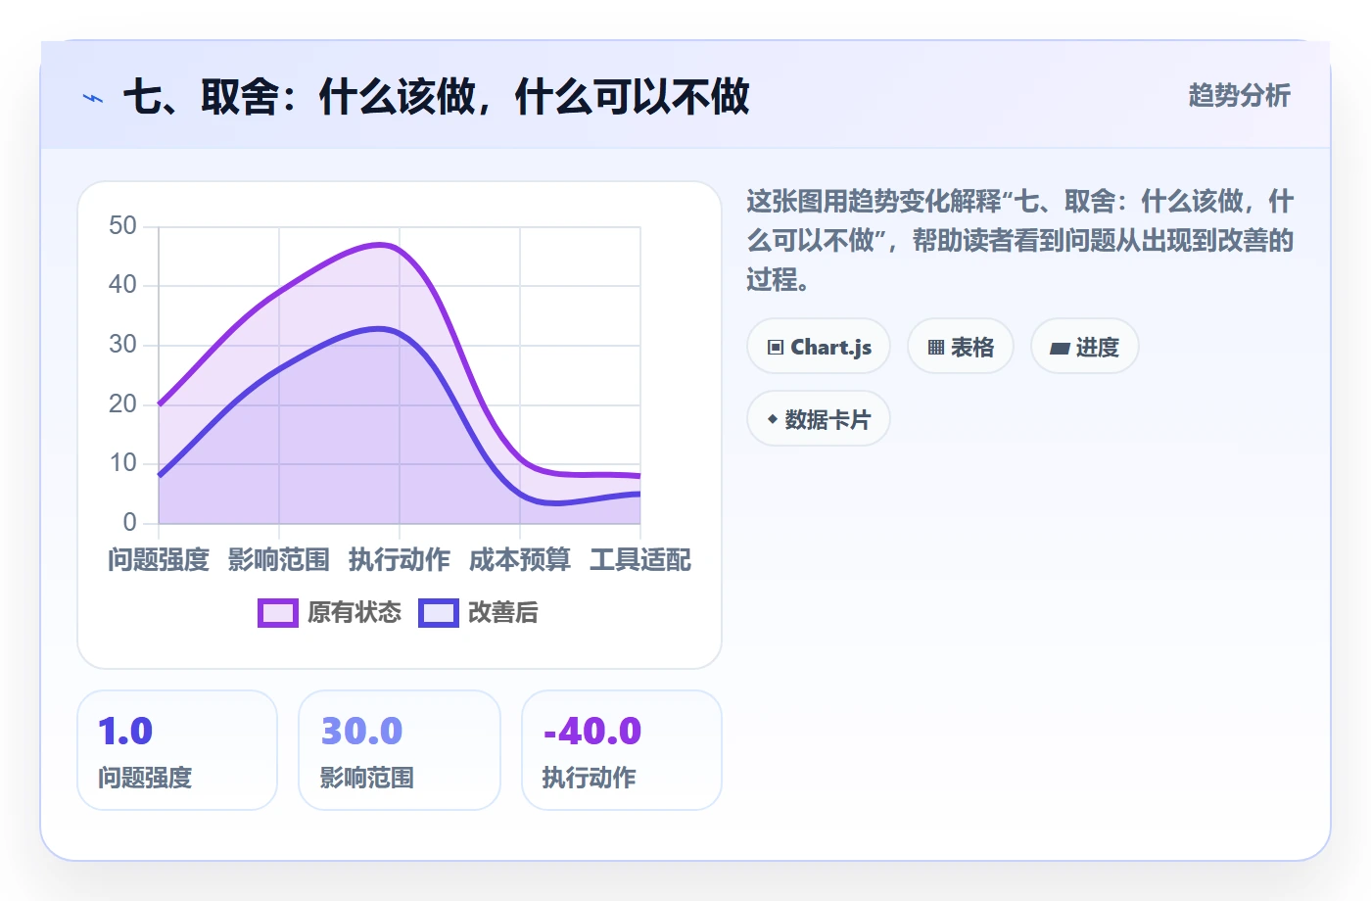This screenshot has height=901, width=1371.
Task: Click the 50 y-axis value
Action: pyautogui.click(x=123, y=226)
